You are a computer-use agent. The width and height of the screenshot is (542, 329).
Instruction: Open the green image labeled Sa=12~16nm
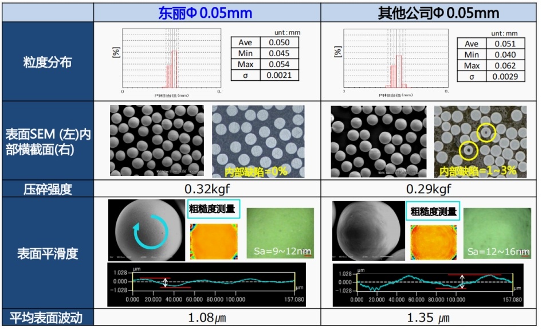(497, 233)
